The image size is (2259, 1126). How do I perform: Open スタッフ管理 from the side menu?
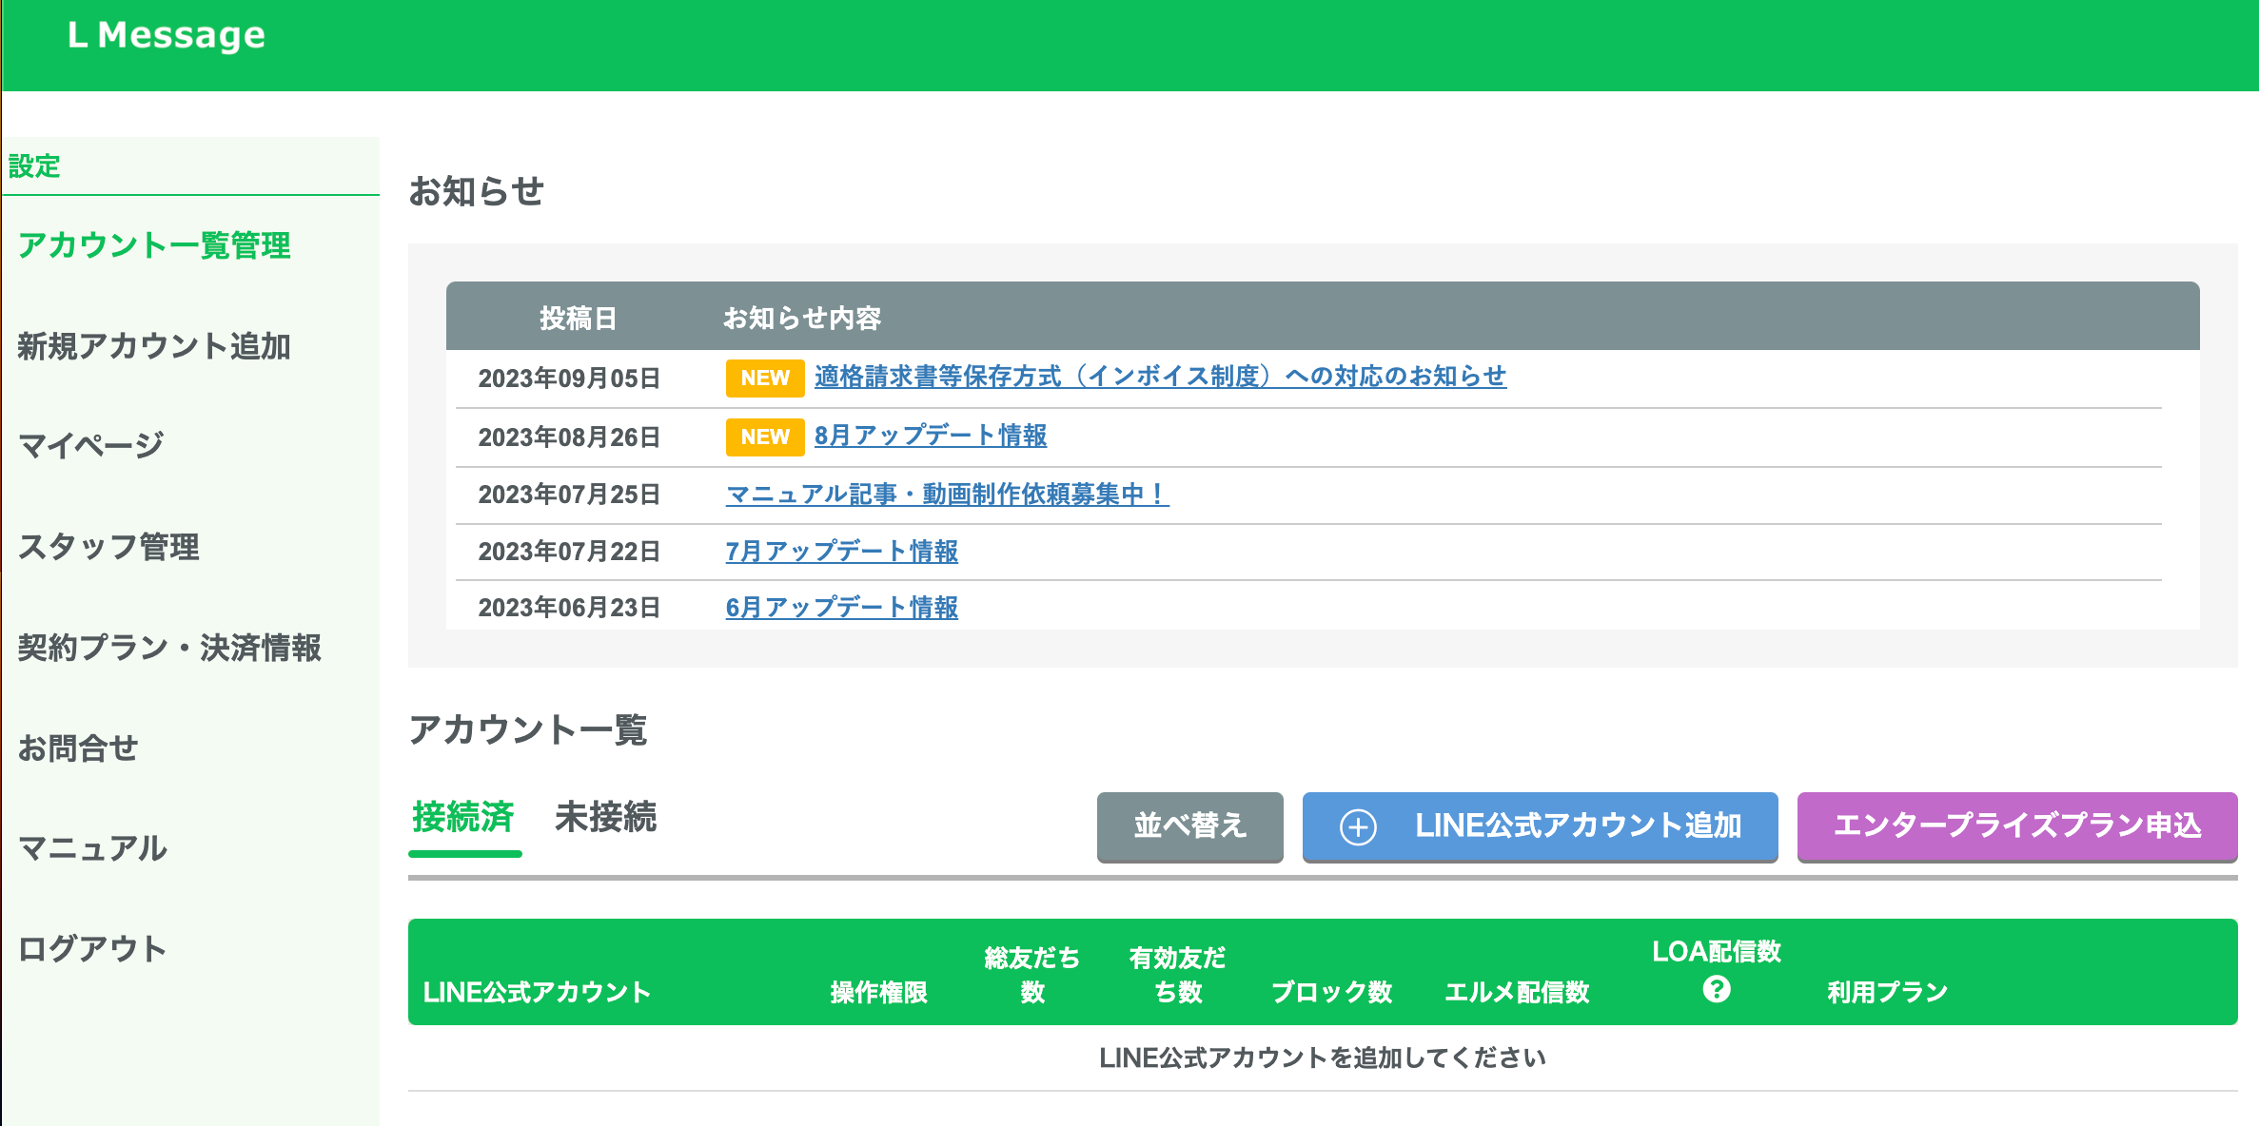pos(108,547)
